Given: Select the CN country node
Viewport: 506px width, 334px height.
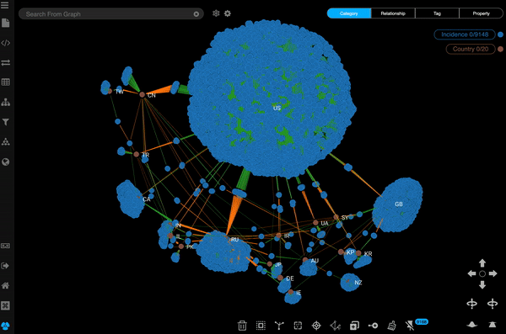Looking at the screenshot, I should pyautogui.click(x=142, y=94).
